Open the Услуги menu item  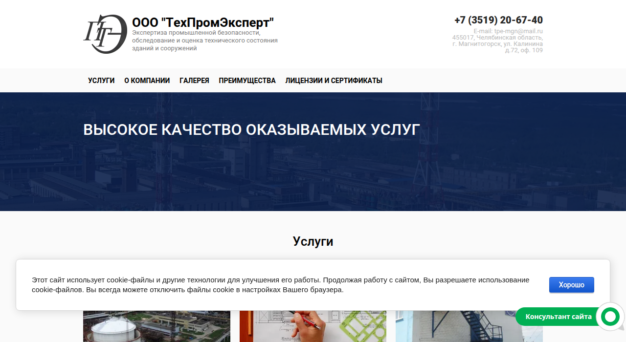point(101,81)
